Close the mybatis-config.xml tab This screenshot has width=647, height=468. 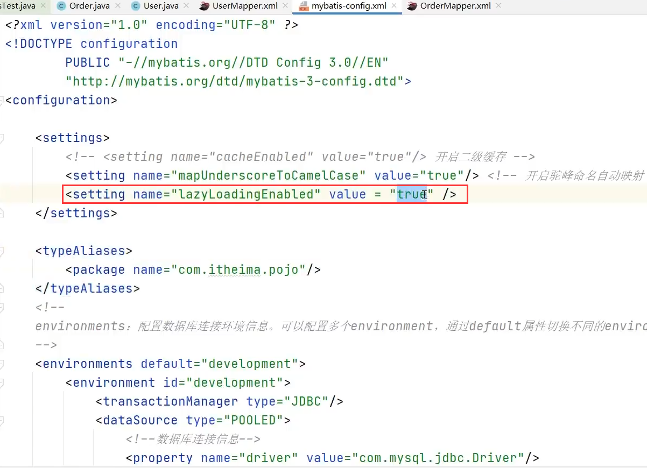click(x=394, y=6)
